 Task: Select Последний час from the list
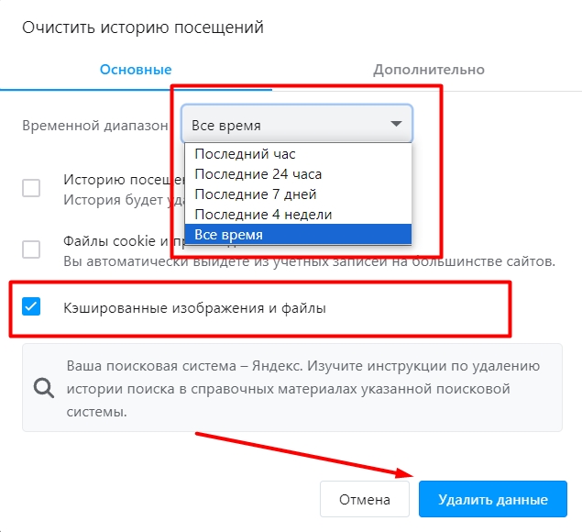point(245,154)
